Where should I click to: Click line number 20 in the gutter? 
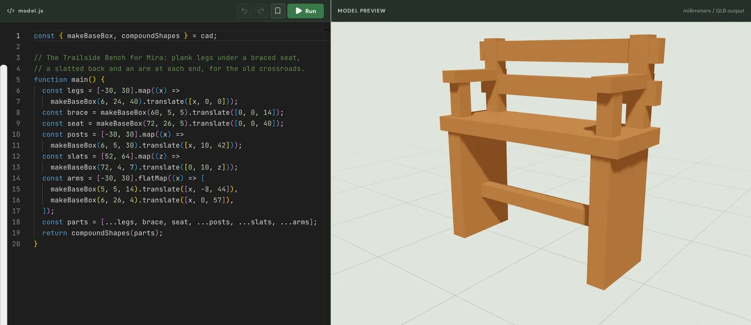16,244
